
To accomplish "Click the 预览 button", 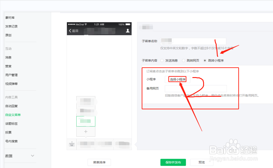I will (202, 162).
